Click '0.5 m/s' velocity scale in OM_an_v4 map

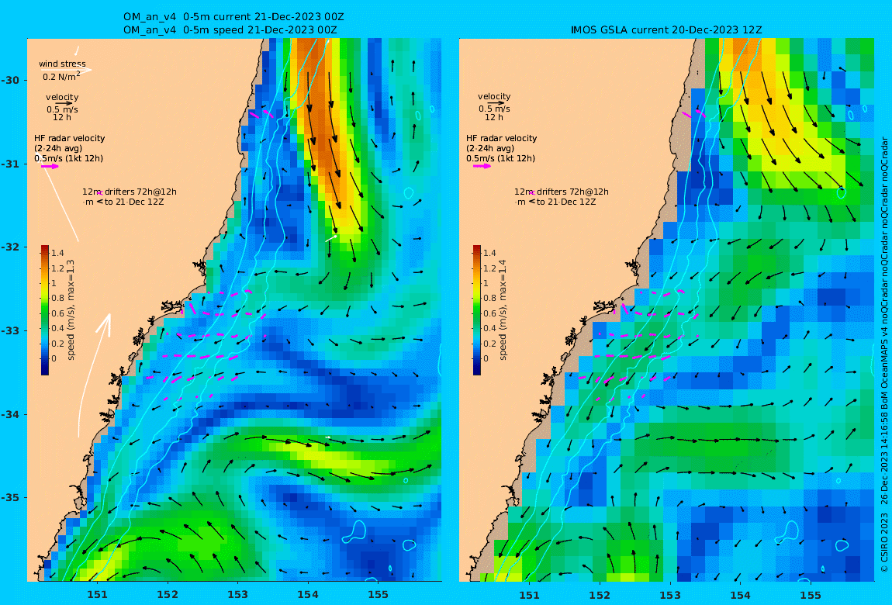[x=63, y=109]
